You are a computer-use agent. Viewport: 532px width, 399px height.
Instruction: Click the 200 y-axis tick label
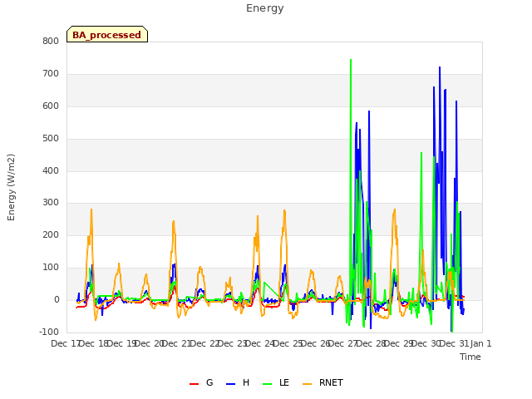[x=51, y=234]
